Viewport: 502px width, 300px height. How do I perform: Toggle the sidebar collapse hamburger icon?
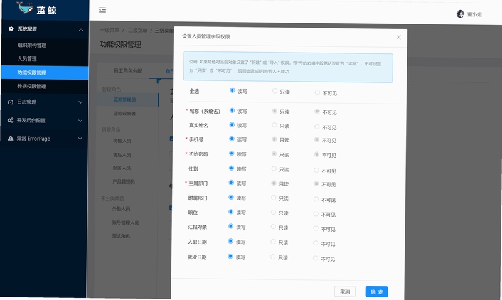(102, 10)
